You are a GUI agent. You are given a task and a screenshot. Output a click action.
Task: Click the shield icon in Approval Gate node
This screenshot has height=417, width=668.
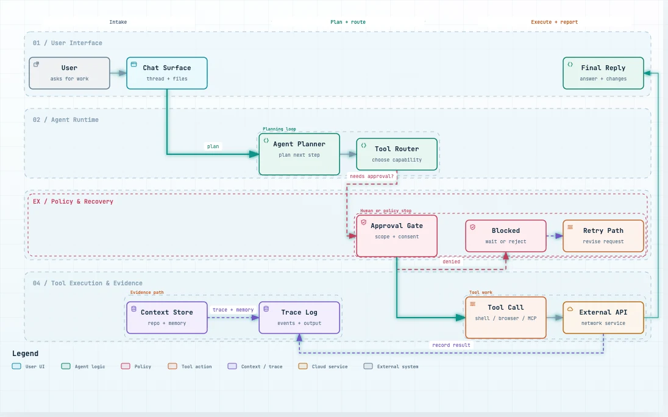click(x=364, y=223)
